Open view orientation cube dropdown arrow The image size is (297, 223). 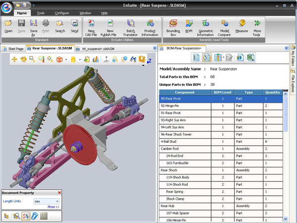[x=66, y=59]
